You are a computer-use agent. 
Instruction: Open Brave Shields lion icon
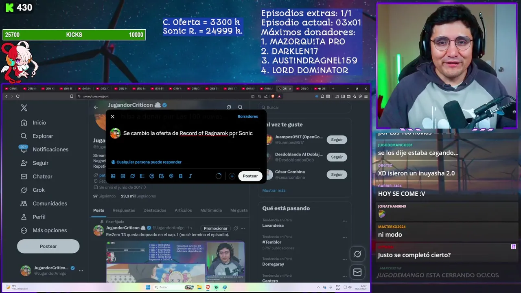point(273,96)
